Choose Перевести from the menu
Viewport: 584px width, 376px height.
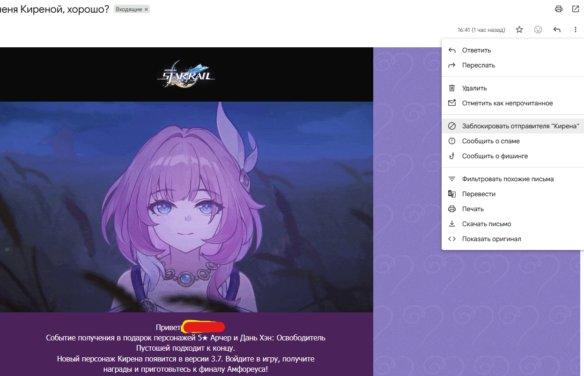click(x=513, y=194)
